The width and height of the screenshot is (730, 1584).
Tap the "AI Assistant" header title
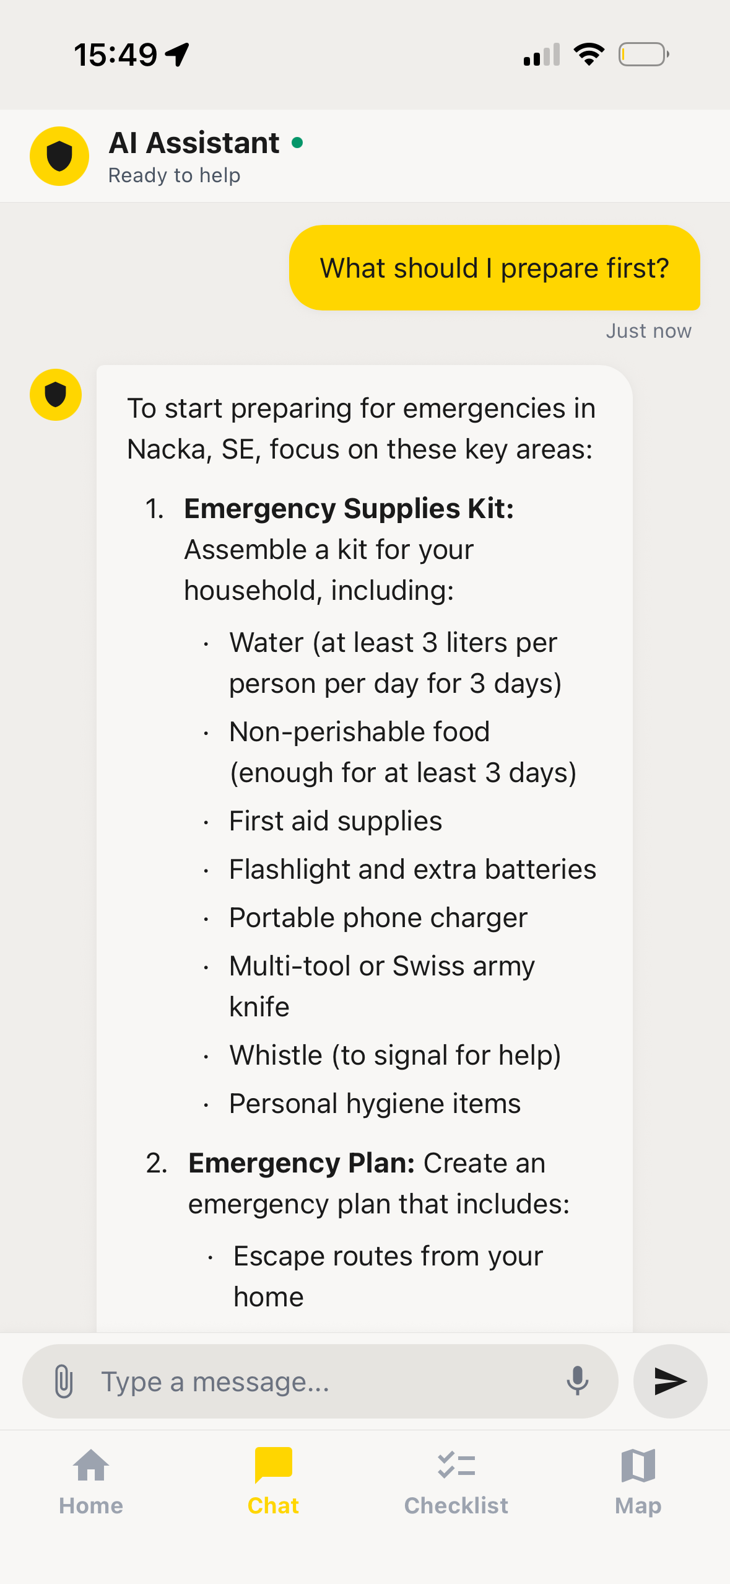194,143
